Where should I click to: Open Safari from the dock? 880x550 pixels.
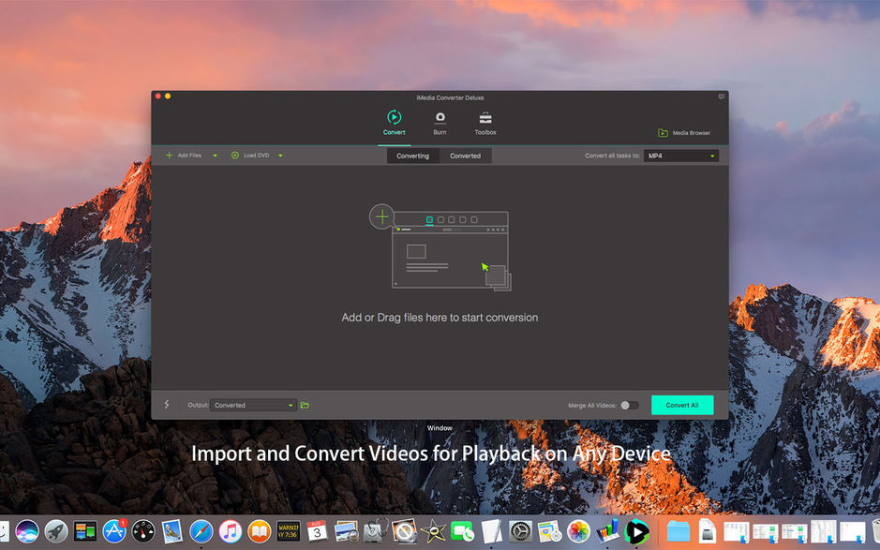pyautogui.click(x=201, y=529)
